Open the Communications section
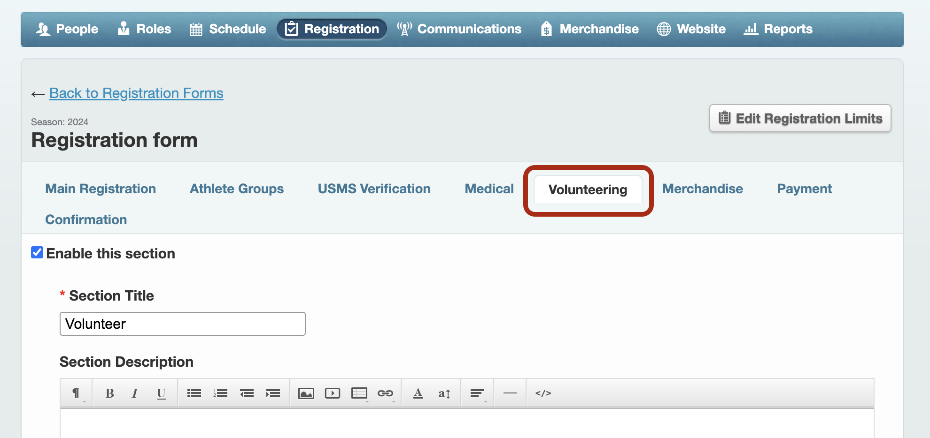The image size is (930, 438). [x=459, y=29]
